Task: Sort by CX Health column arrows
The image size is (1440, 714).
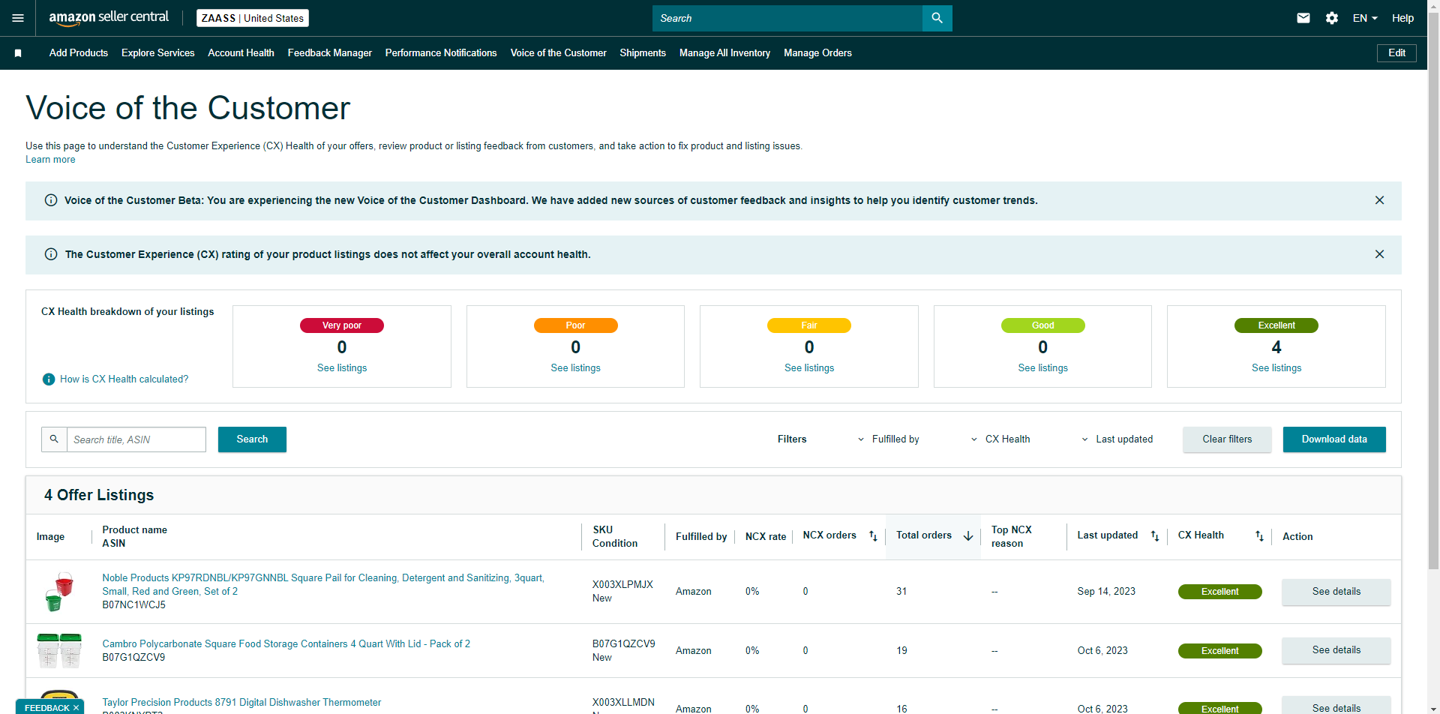Action: (1259, 535)
